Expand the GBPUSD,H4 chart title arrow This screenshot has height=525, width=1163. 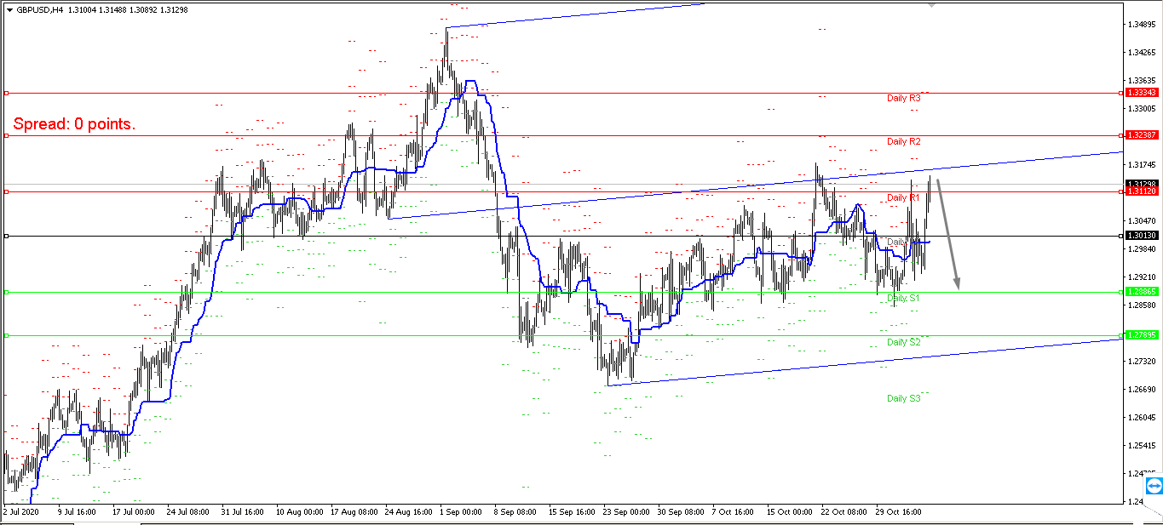point(9,10)
